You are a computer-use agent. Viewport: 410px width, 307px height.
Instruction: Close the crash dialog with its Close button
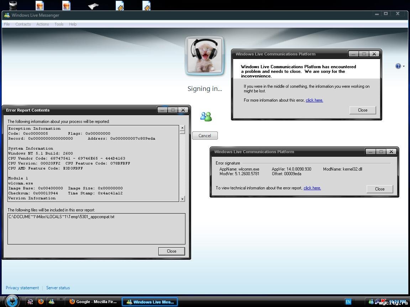coord(363,110)
